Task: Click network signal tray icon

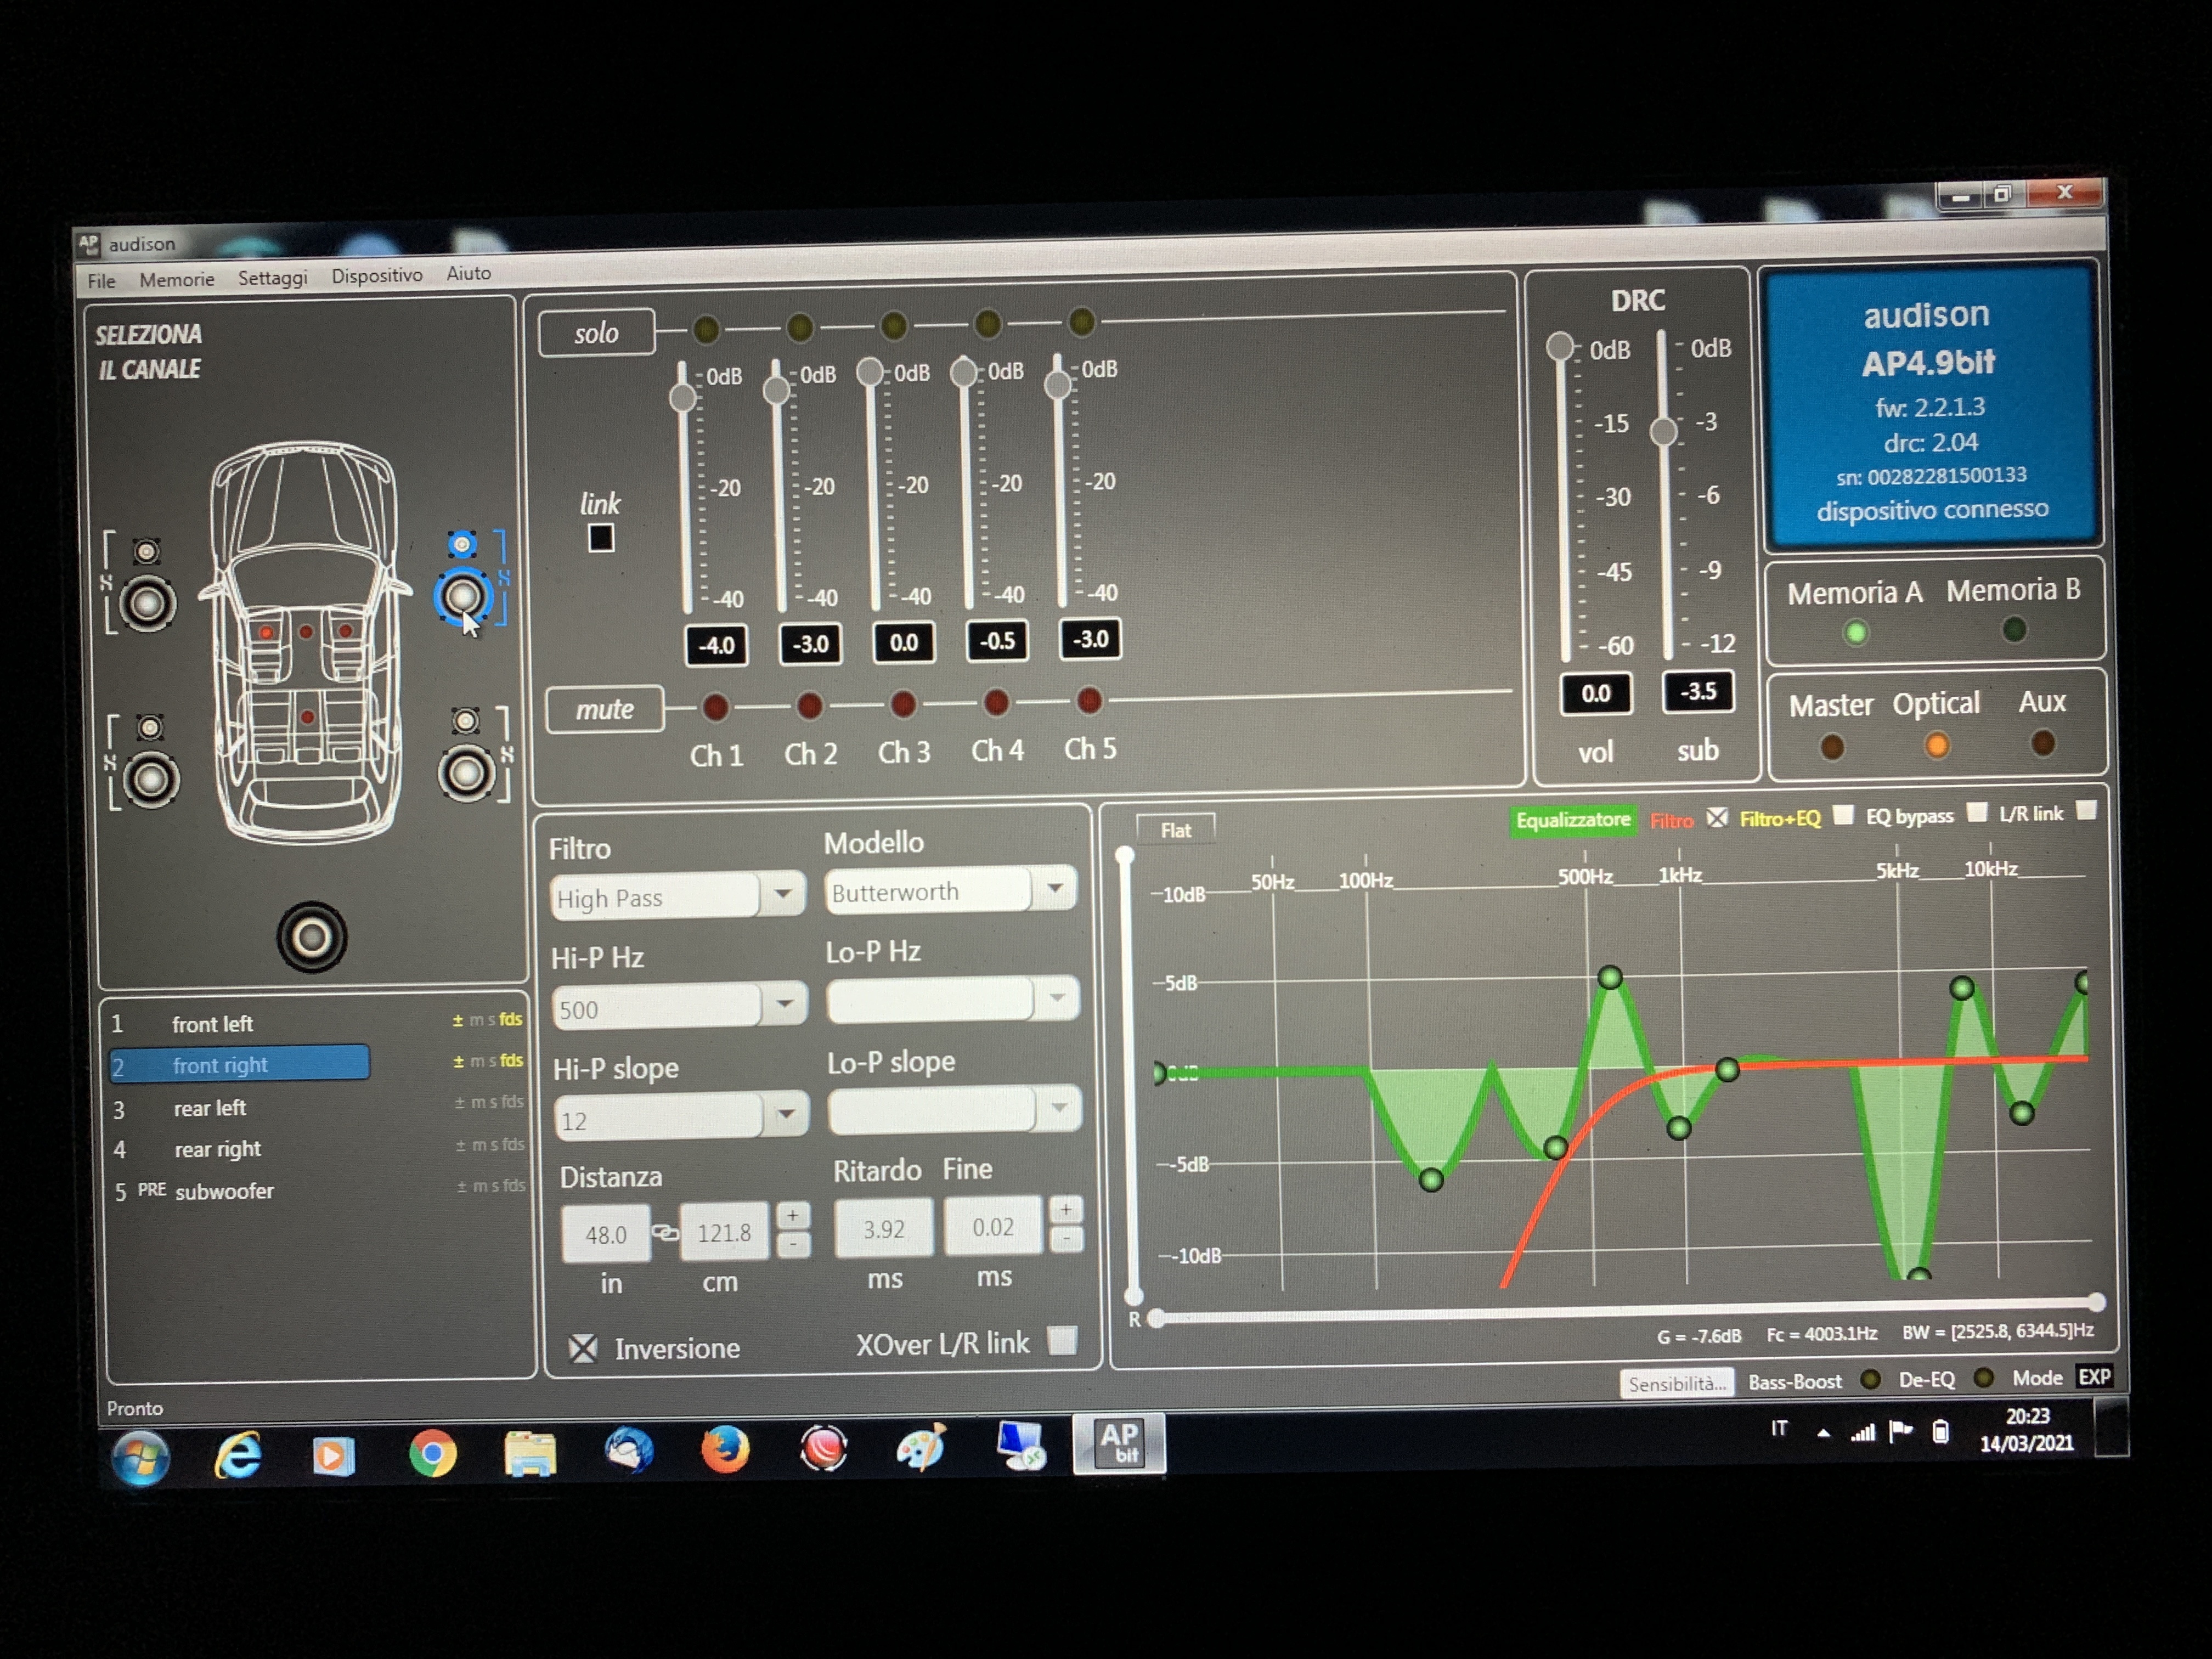Action: [1862, 1432]
